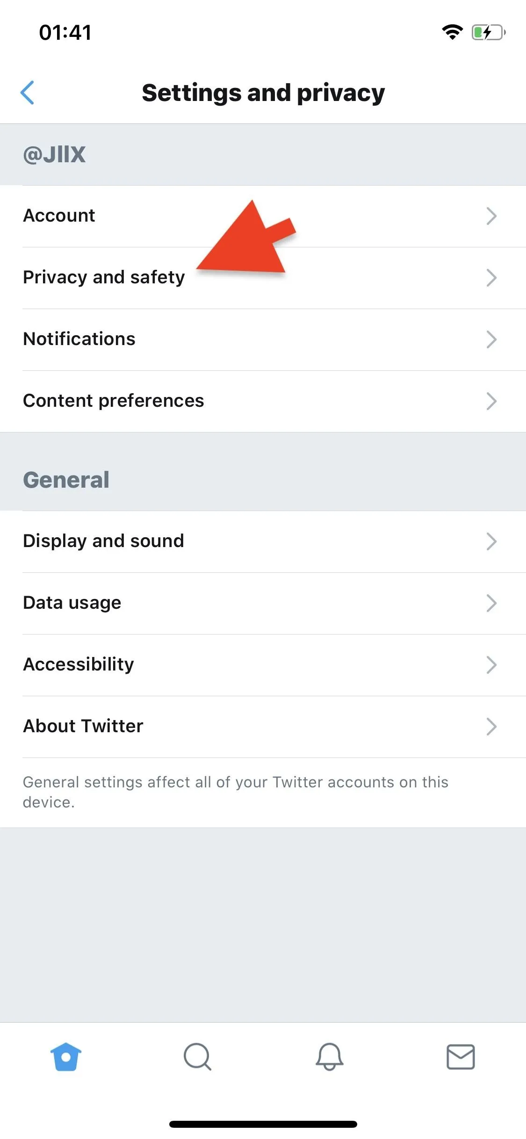Expand the Notifications row chevron
This screenshot has height=1139, width=526.
(491, 339)
